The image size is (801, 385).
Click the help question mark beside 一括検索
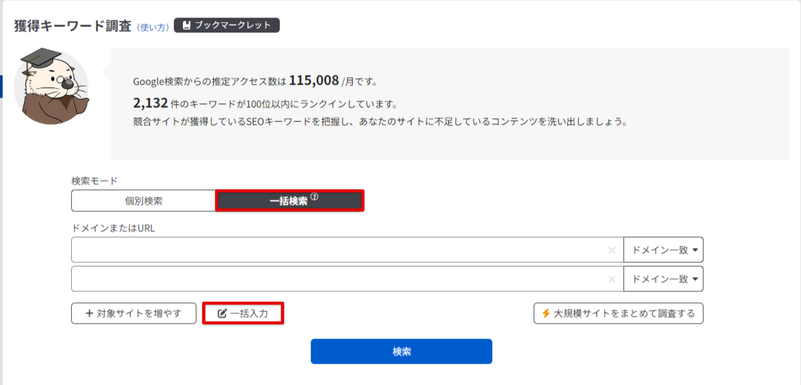[x=315, y=198]
